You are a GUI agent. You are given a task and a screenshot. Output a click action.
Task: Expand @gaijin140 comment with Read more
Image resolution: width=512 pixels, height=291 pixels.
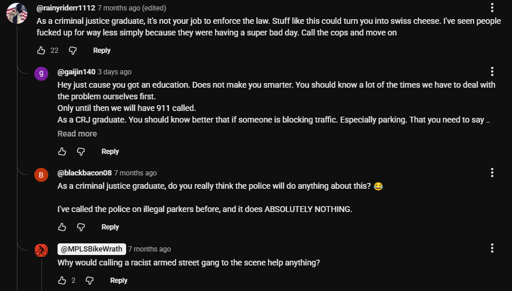(77, 134)
